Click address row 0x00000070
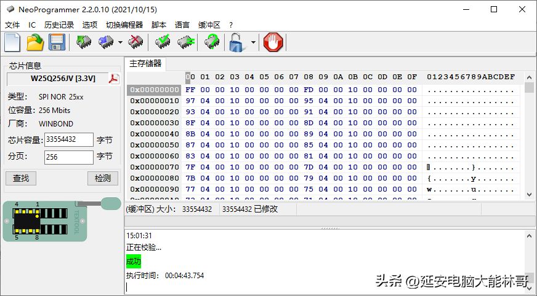Image resolution: width=537 pixels, height=296 pixels. [155, 167]
